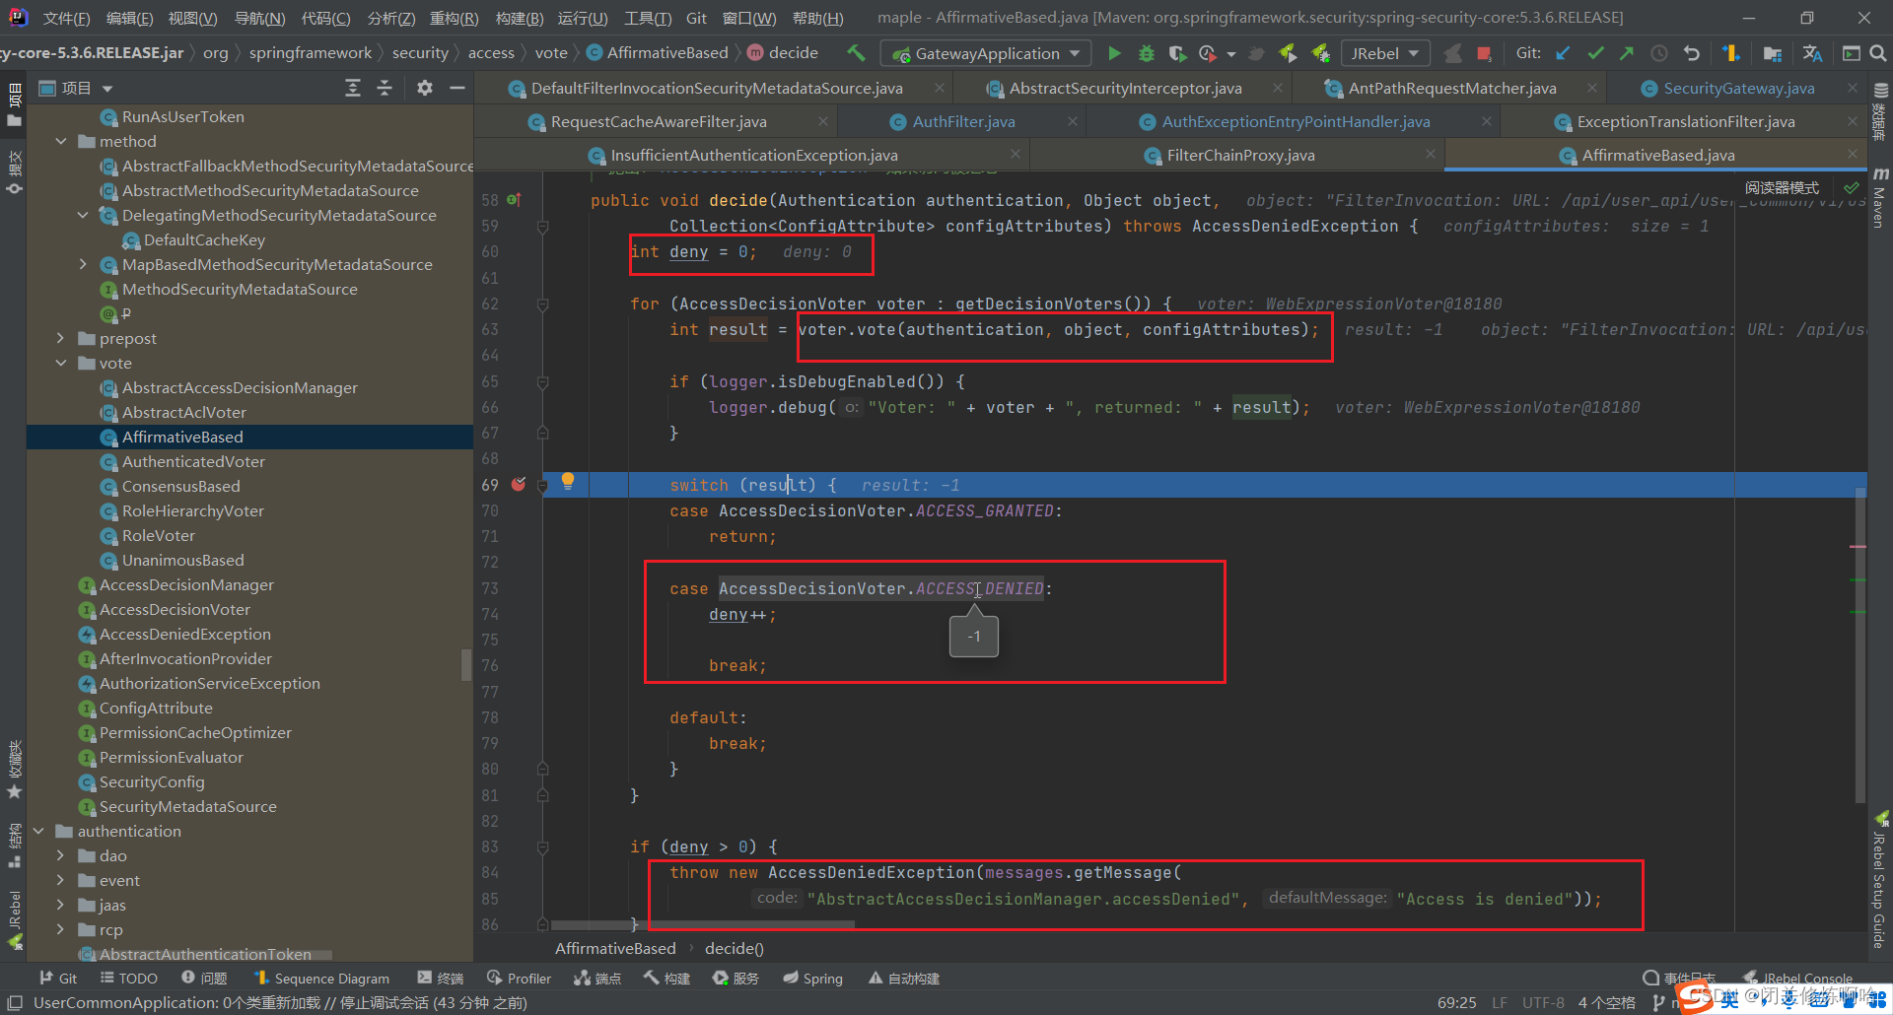
Task: Open the JRebel dropdown in toolbar
Action: click(1385, 53)
